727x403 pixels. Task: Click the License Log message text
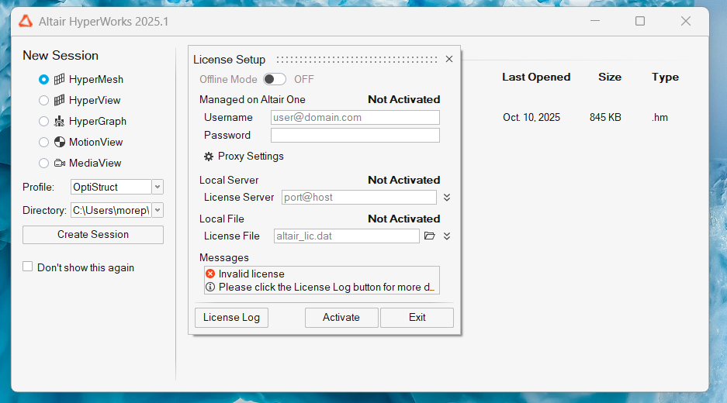click(327, 288)
